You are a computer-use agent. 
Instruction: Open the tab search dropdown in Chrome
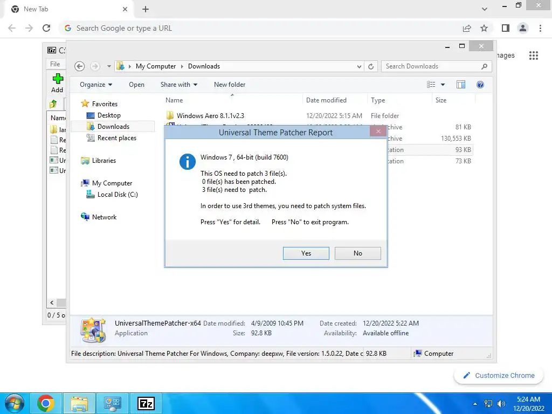coord(485,9)
